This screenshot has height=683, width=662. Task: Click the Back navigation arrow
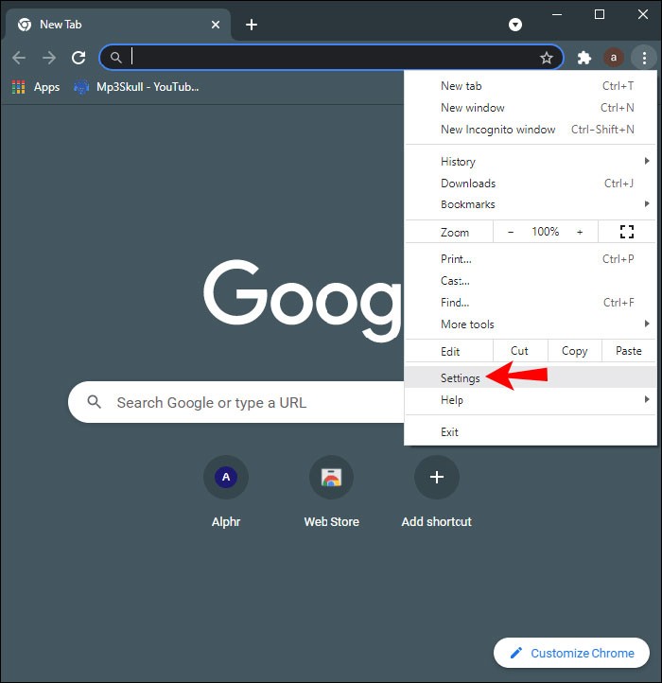pyautogui.click(x=19, y=58)
